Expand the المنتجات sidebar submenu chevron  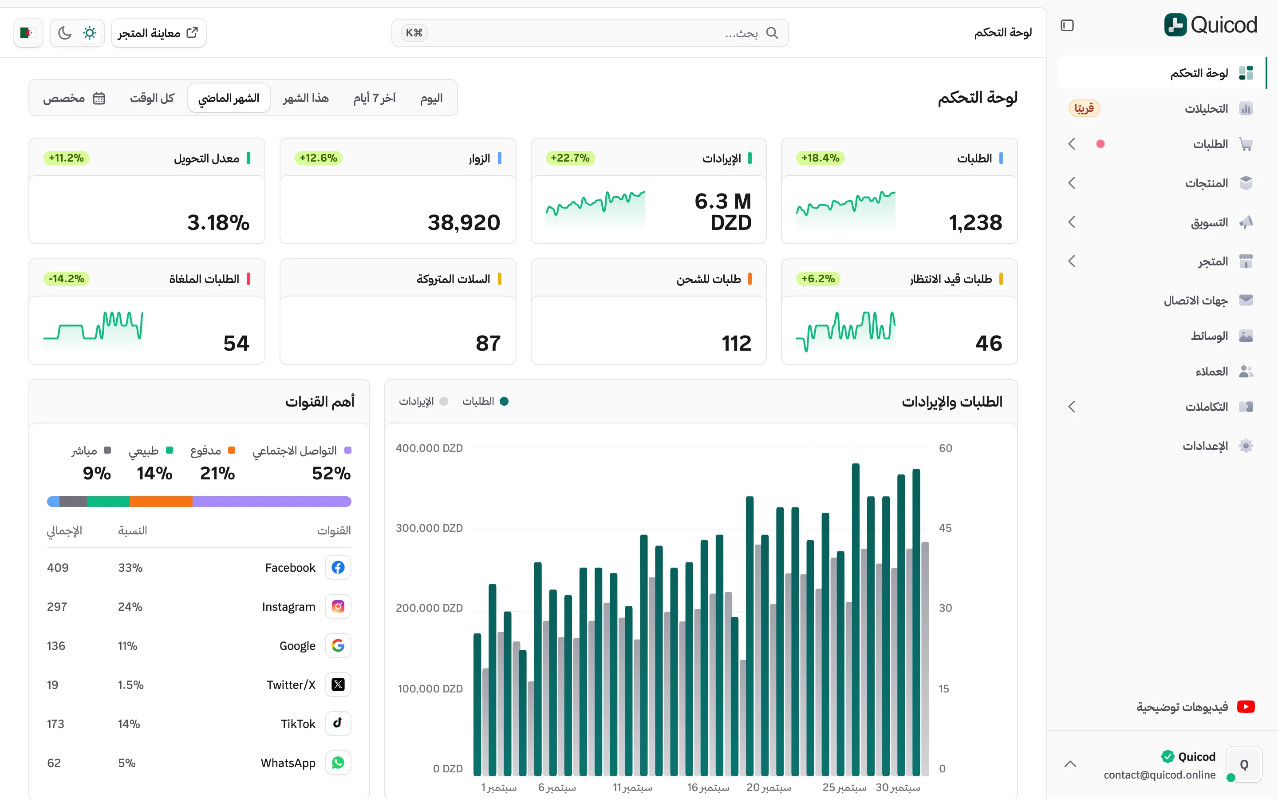pos(1072,183)
